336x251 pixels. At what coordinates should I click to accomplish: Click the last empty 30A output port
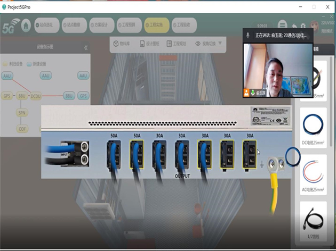[x=249, y=155]
